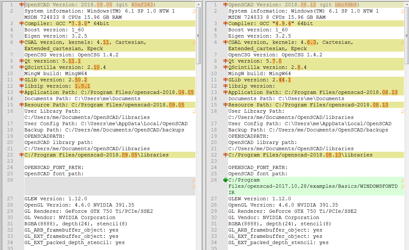Click the green added-line marker on line 26
The height and width of the screenshot is (250, 409).
tap(225, 180)
